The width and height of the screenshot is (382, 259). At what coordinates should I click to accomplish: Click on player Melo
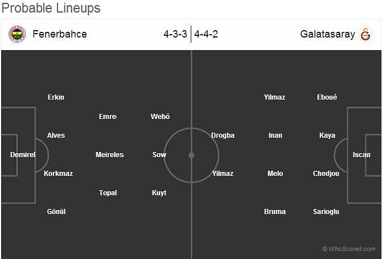tap(275, 174)
